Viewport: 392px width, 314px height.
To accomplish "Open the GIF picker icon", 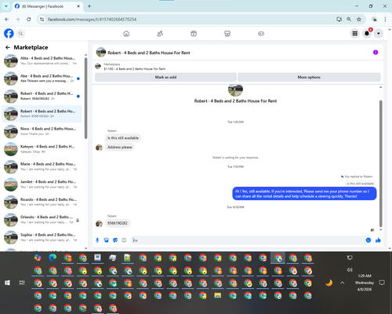I will pyautogui.click(x=124, y=240).
